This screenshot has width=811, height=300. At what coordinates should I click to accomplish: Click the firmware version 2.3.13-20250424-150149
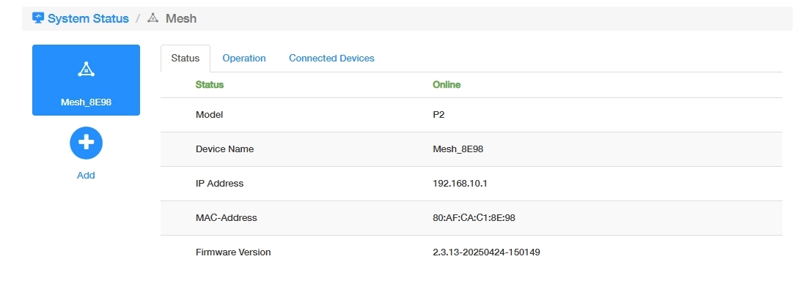tap(487, 252)
